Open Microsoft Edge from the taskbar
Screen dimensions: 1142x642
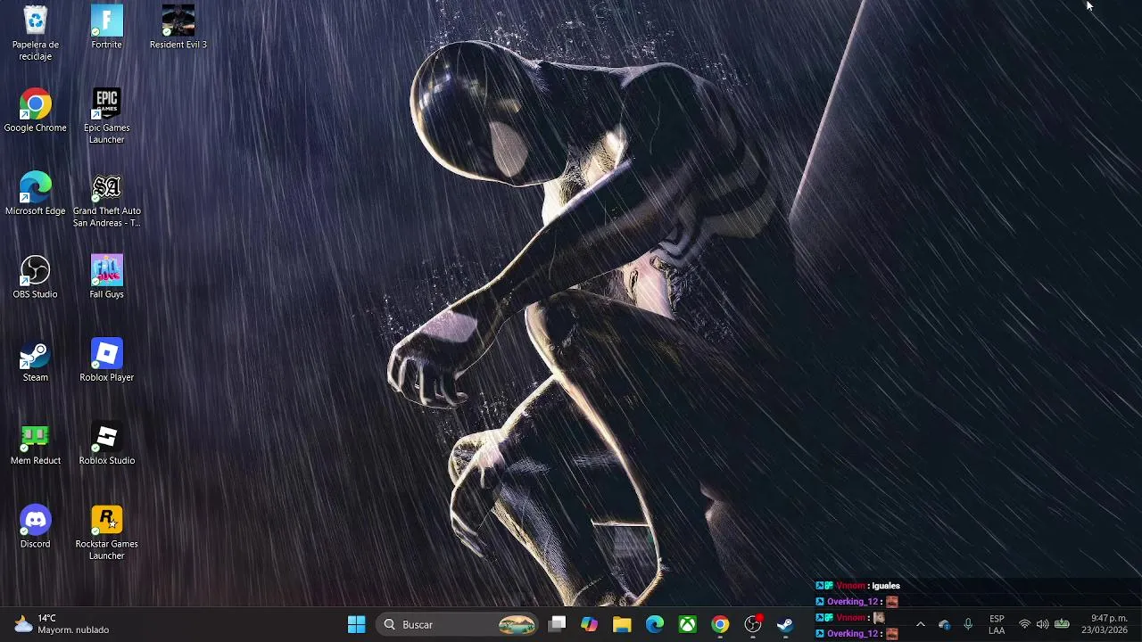tap(655, 624)
